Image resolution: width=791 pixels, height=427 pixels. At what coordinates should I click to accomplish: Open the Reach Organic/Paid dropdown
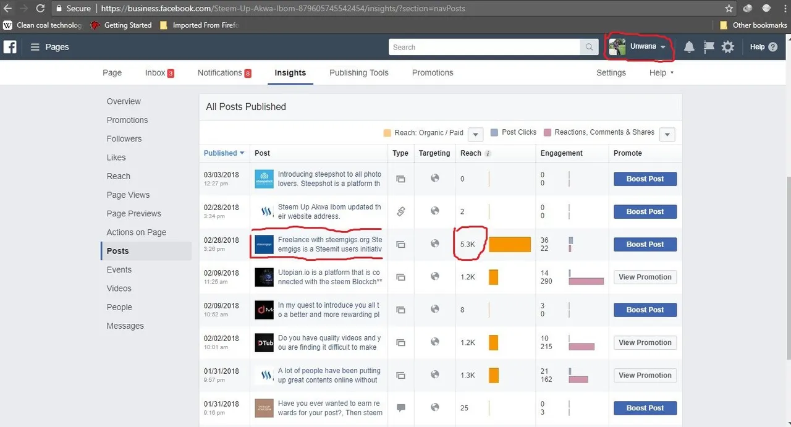pyautogui.click(x=475, y=134)
